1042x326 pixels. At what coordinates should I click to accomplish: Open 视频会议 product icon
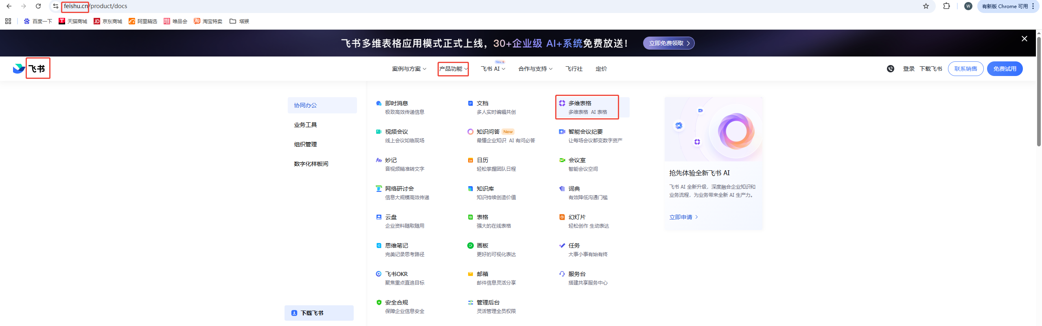(x=379, y=132)
